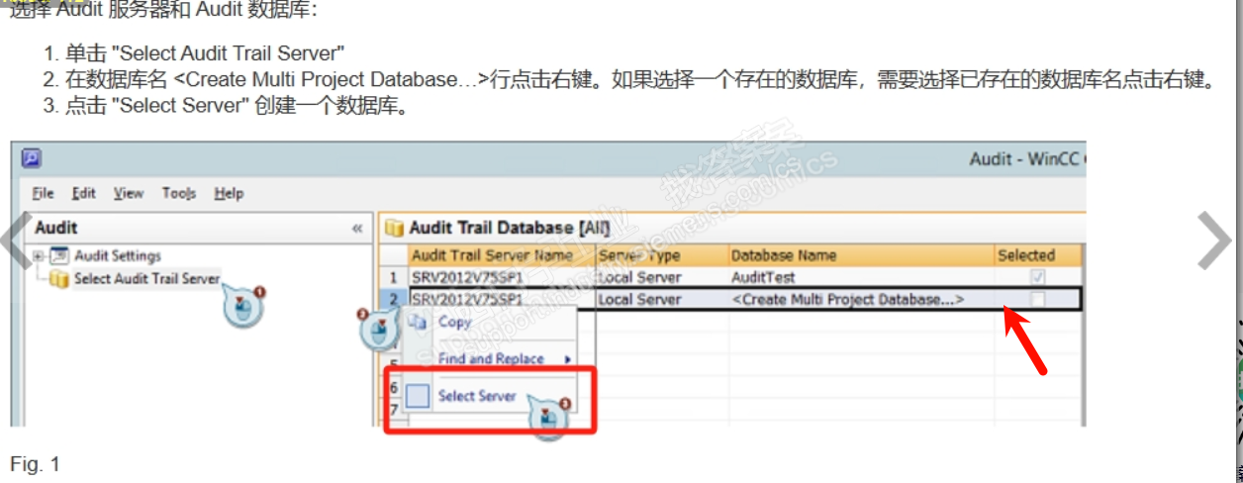Click Local Server in AuditTest row
The image size is (1243, 483).
(x=639, y=277)
